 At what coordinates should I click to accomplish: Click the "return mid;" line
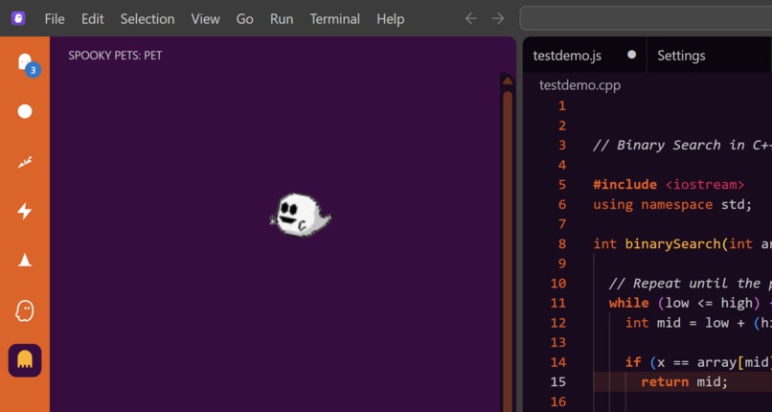tap(684, 382)
